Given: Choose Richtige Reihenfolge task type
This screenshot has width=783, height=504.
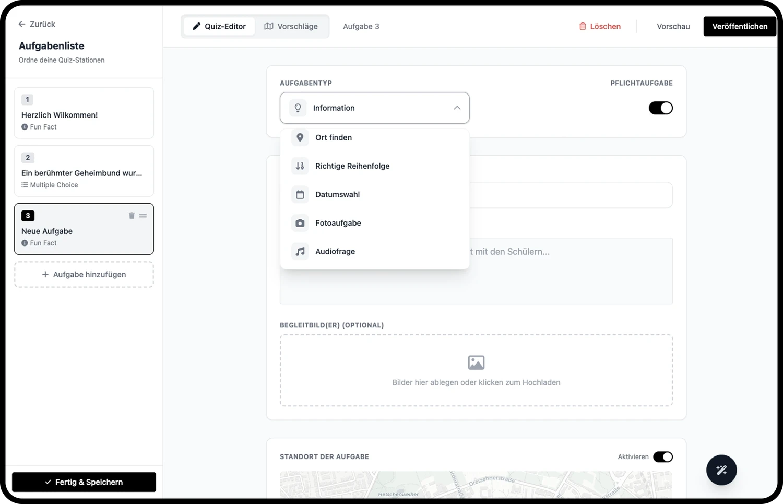Looking at the screenshot, I should point(375,166).
